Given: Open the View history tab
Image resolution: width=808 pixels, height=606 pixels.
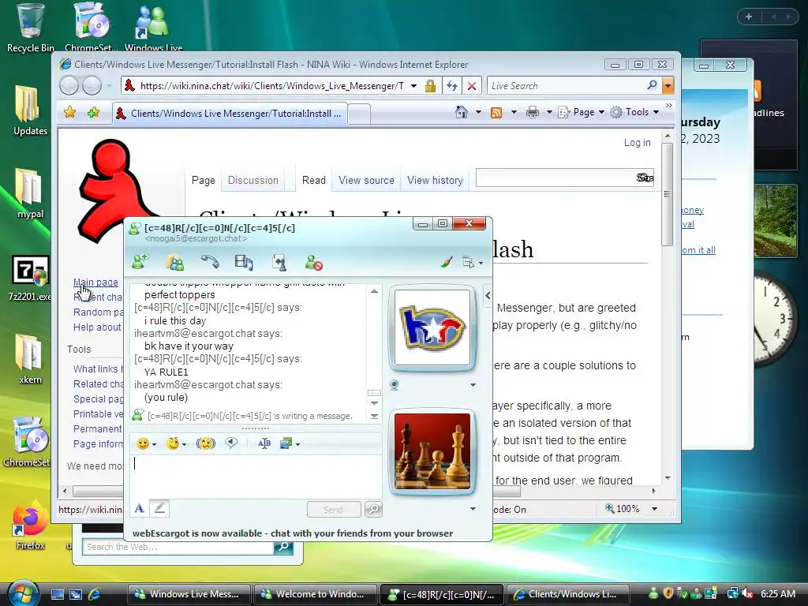Looking at the screenshot, I should (435, 181).
